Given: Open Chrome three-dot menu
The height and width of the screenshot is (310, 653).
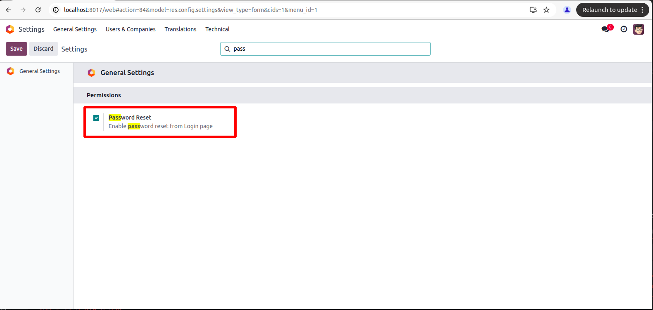Looking at the screenshot, I should point(642,10).
